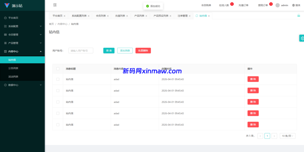Click the lock icon beside tabs
The height and width of the screenshot is (152, 304).
(x=299, y=16)
